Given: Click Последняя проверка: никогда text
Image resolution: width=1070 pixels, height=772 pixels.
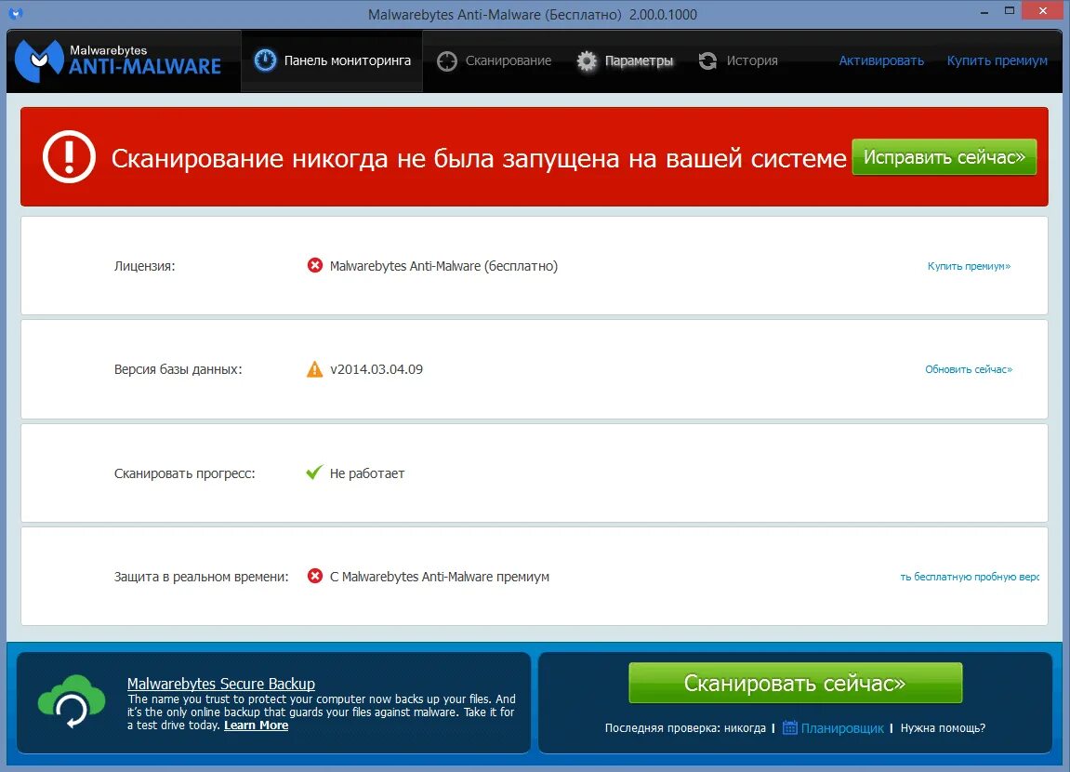Looking at the screenshot, I should (685, 728).
